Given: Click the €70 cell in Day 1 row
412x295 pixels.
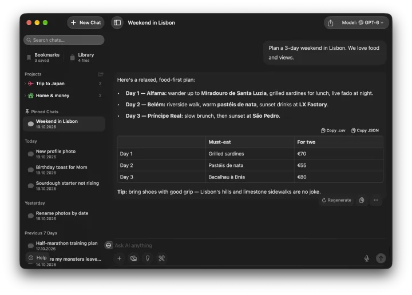Looking at the screenshot, I should pos(339,154).
